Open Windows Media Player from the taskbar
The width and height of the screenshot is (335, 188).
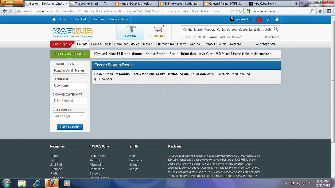pyautogui.click(x=67, y=183)
